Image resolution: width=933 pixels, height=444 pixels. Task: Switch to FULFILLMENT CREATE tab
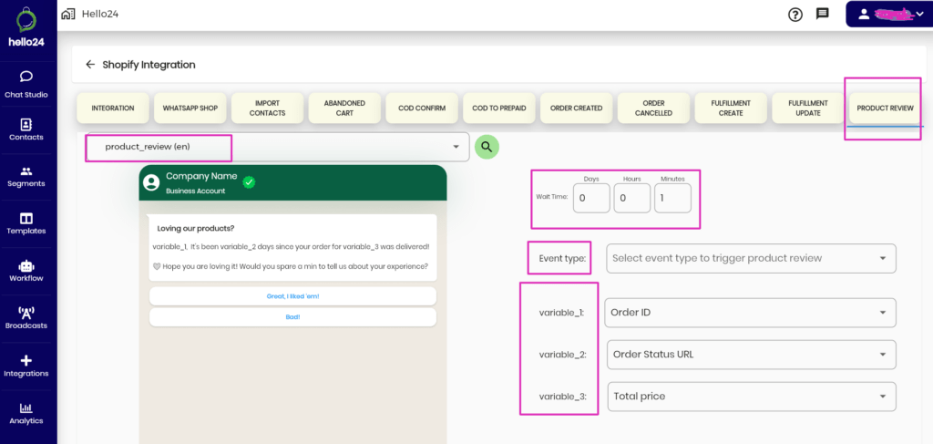coord(731,108)
